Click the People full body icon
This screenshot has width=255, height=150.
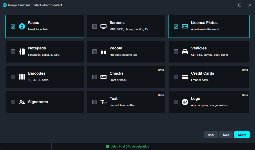104,52
